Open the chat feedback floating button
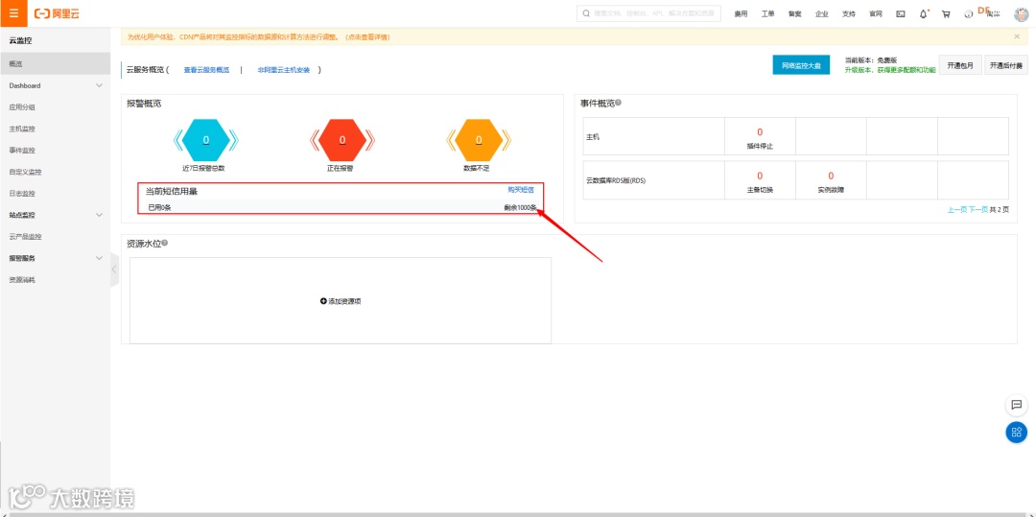 [x=1016, y=405]
